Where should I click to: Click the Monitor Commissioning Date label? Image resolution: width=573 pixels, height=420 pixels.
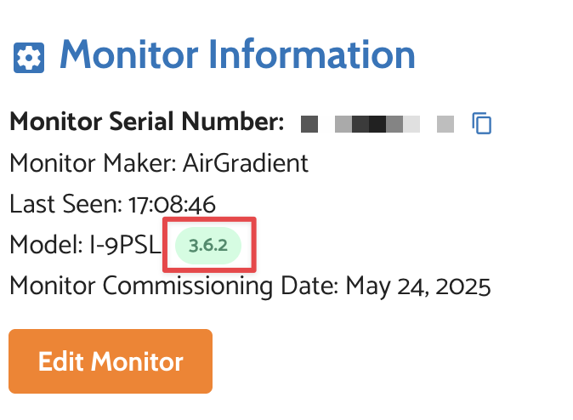pyautogui.click(x=174, y=286)
